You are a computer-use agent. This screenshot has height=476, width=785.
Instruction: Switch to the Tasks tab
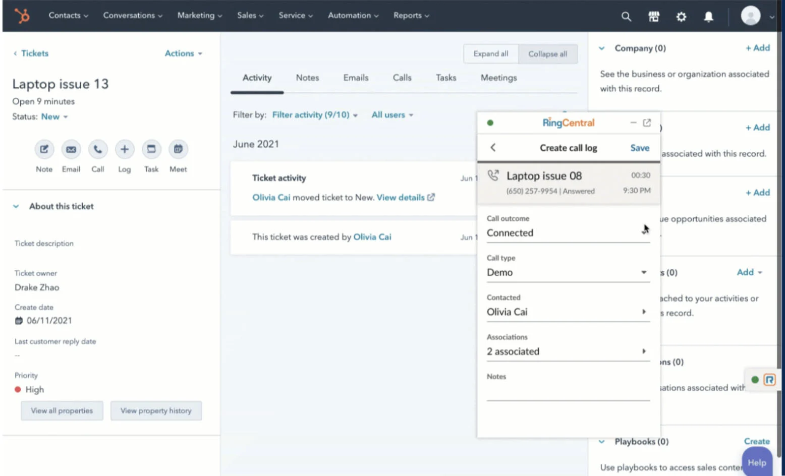[446, 78]
